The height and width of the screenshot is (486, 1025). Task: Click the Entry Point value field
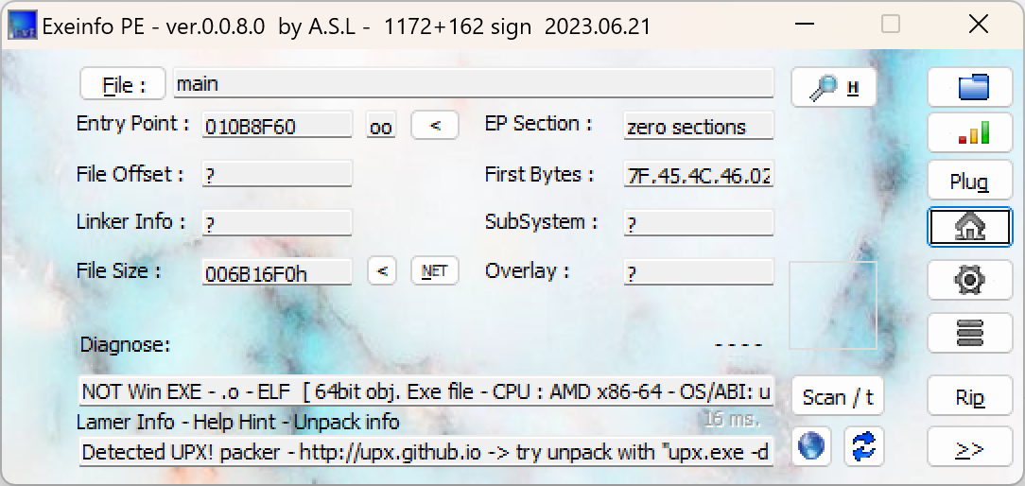(x=277, y=126)
